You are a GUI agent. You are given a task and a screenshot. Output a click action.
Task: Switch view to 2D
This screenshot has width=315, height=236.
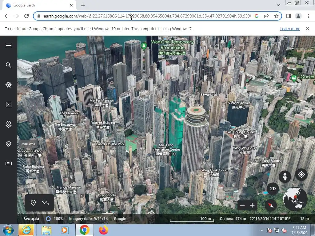pos(273,189)
